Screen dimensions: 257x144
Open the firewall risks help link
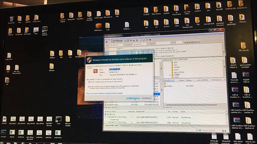104,93
